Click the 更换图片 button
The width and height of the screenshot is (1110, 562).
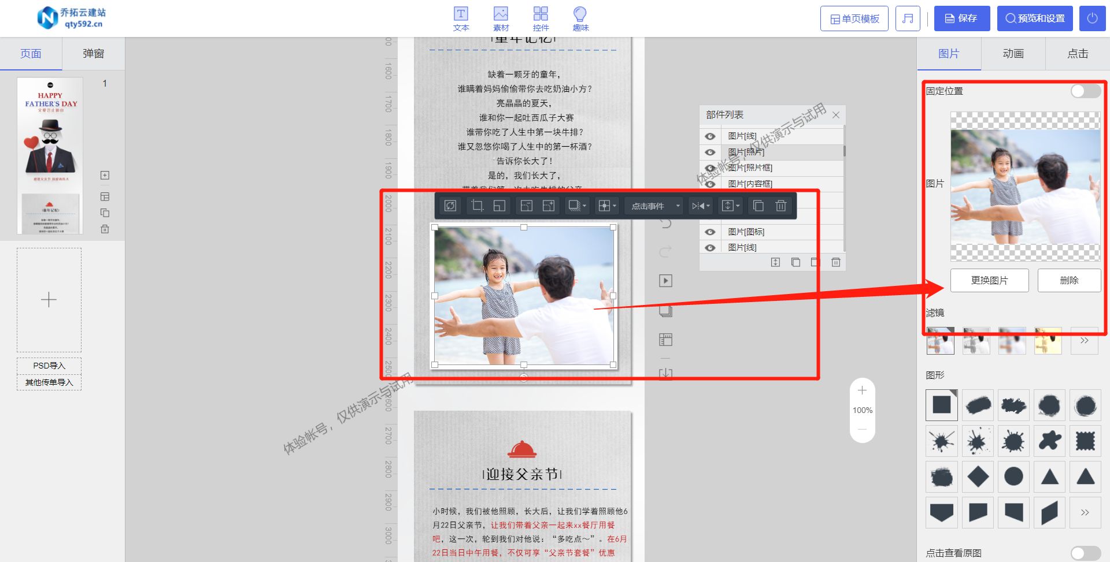click(989, 280)
